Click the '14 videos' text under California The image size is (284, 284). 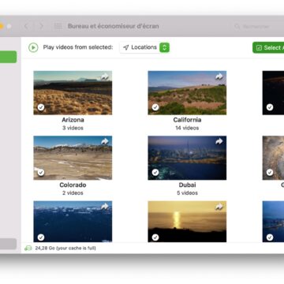click(187, 128)
